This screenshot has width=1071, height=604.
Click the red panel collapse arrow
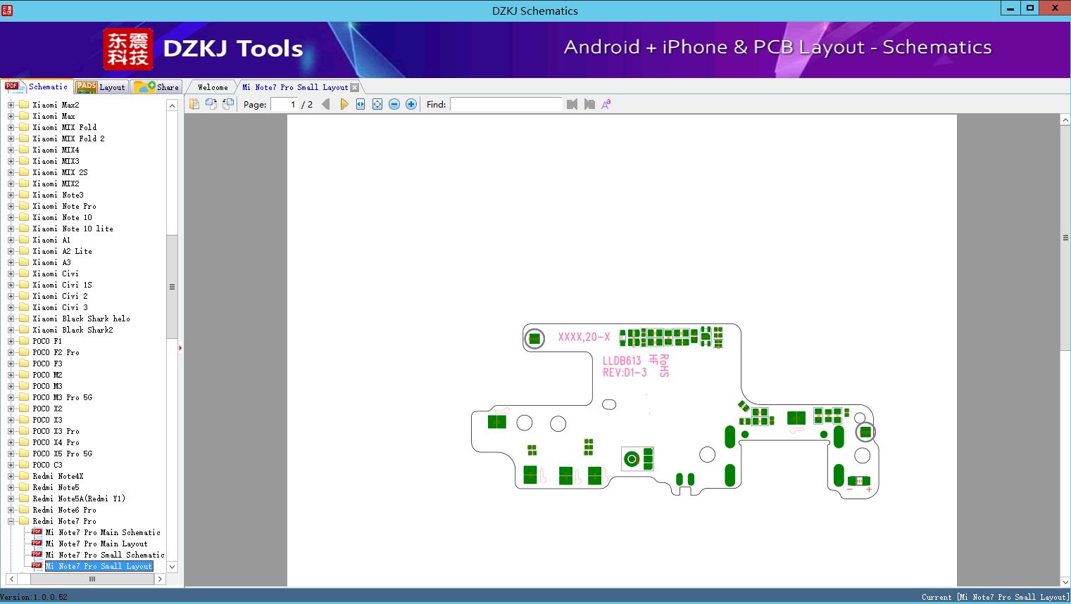[180, 348]
